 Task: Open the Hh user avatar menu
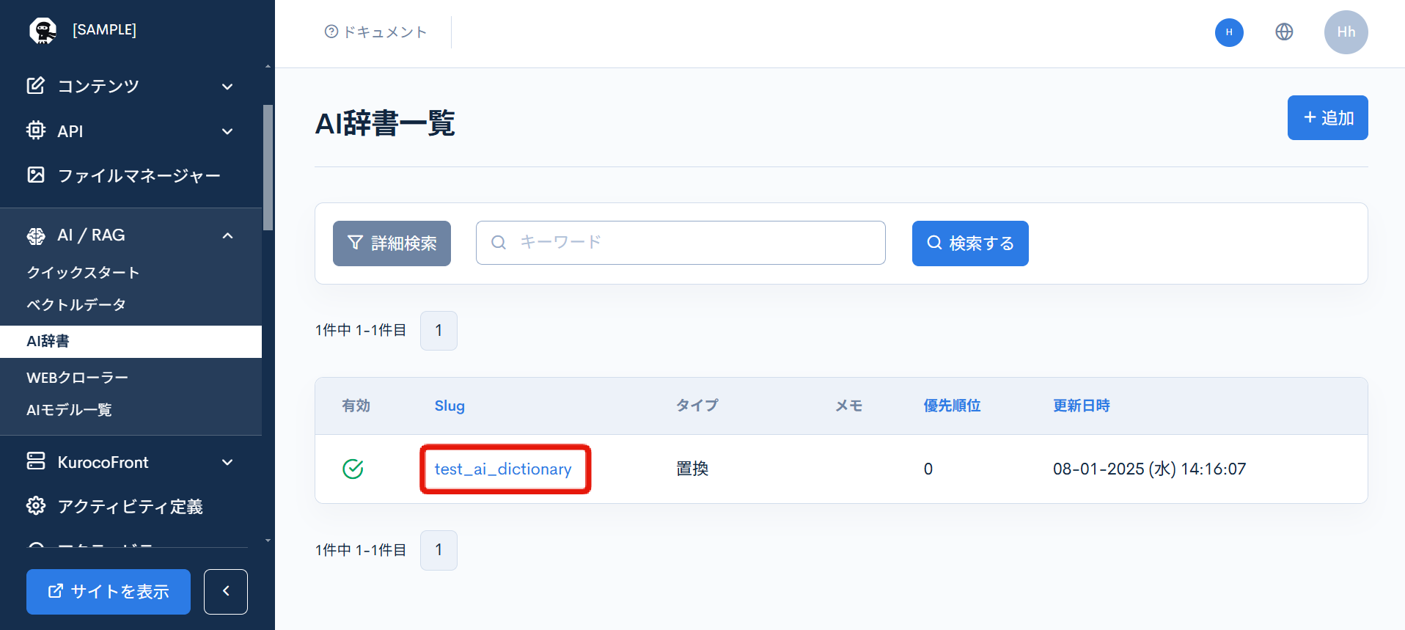click(1346, 32)
